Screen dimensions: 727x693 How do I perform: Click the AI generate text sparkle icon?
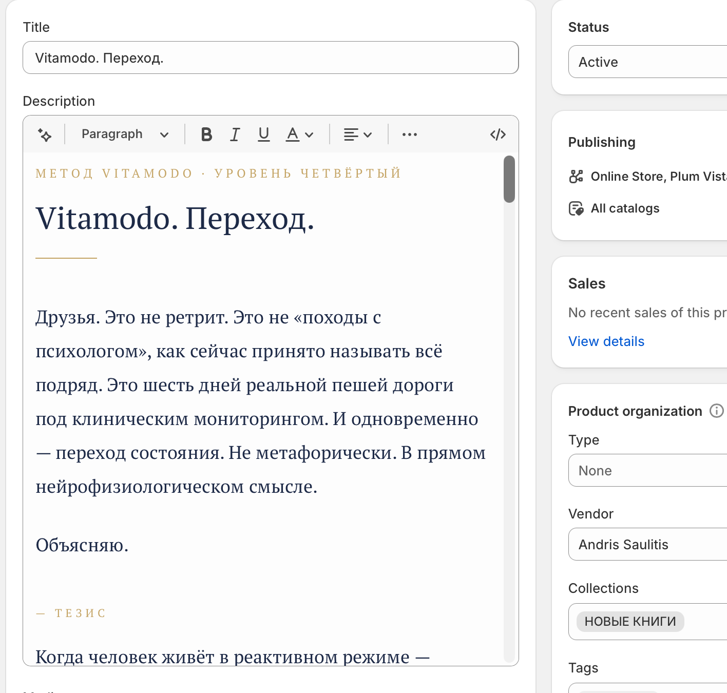45,134
